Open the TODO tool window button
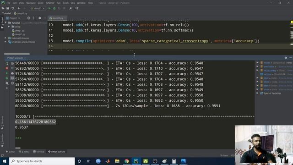Image resolution: width=293 pixels, height=165 pixels. pyautogui.click(x=24, y=152)
